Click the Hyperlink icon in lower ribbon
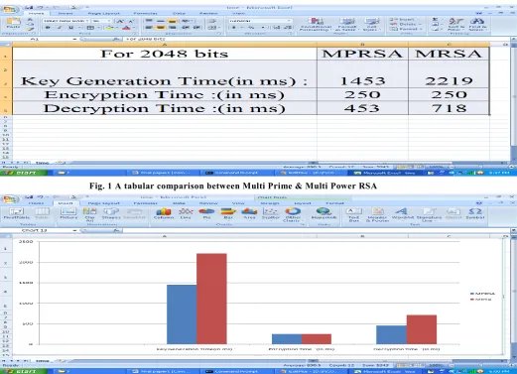 coord(323,213)
